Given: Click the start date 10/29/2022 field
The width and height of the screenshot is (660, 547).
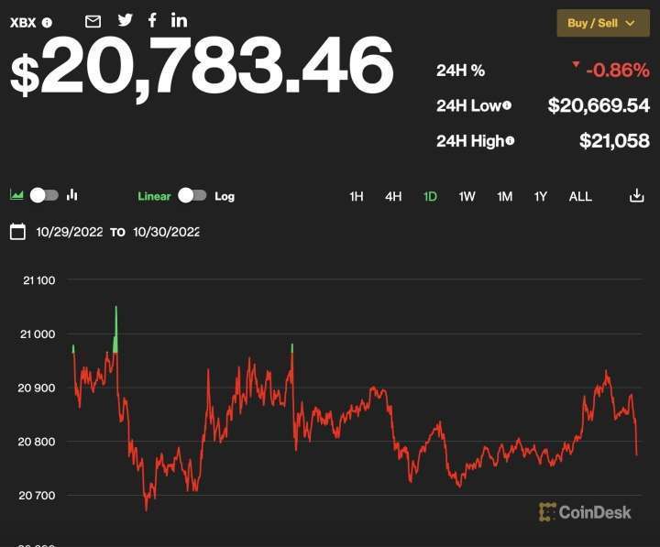Looking at the screenshot, I should coord(70,232).
